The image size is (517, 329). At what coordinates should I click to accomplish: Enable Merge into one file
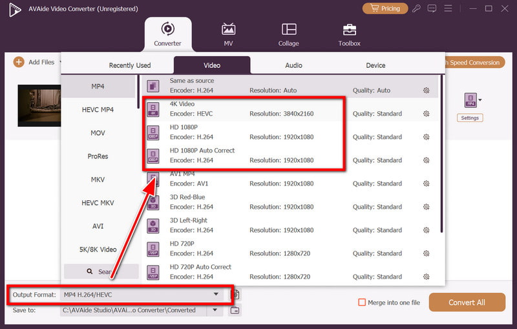[x=362, y=302]
